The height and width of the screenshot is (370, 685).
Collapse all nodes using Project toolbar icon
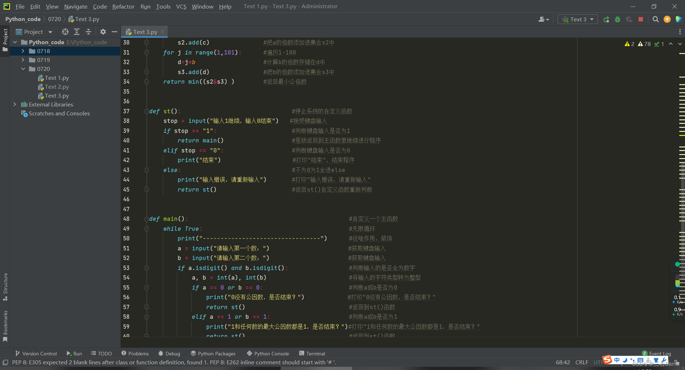pos(88,32)
